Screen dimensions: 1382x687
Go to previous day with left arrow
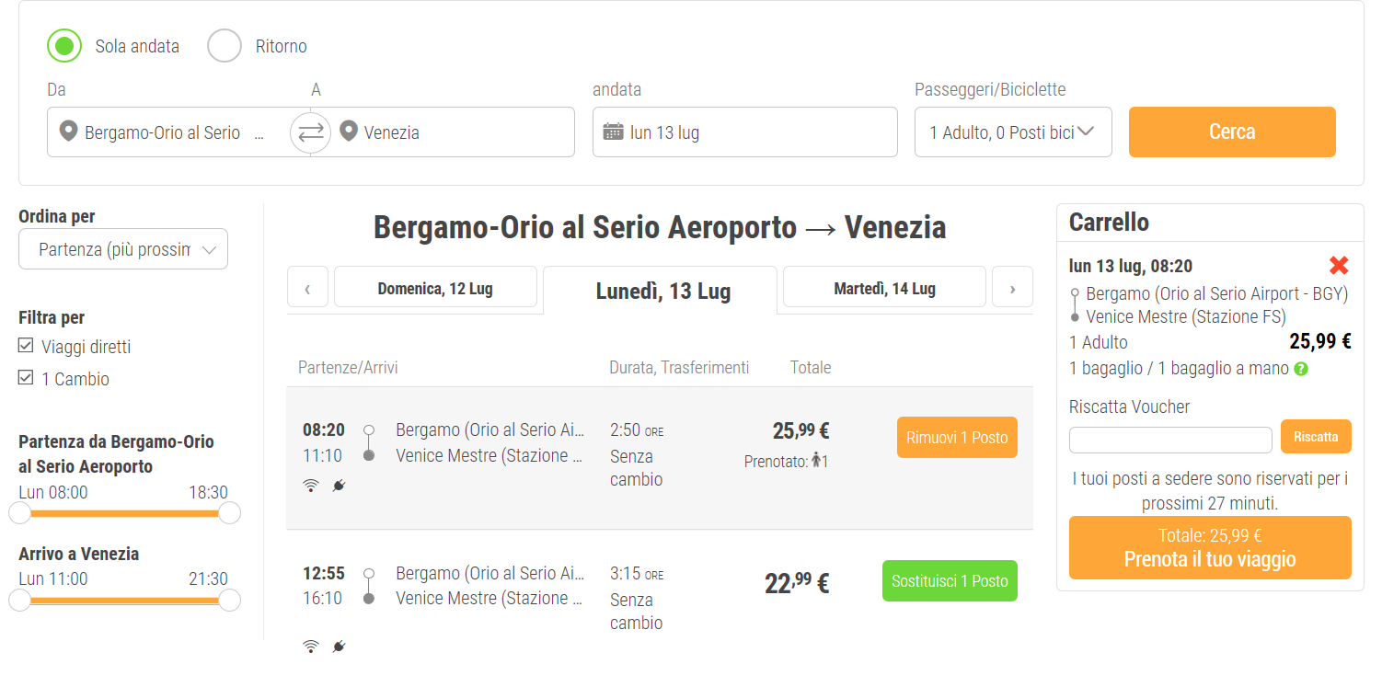pyautogui.click(x=307, y=288)
